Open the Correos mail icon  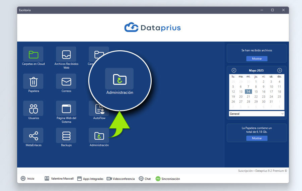pyautogui.click(x=66, y=81)
